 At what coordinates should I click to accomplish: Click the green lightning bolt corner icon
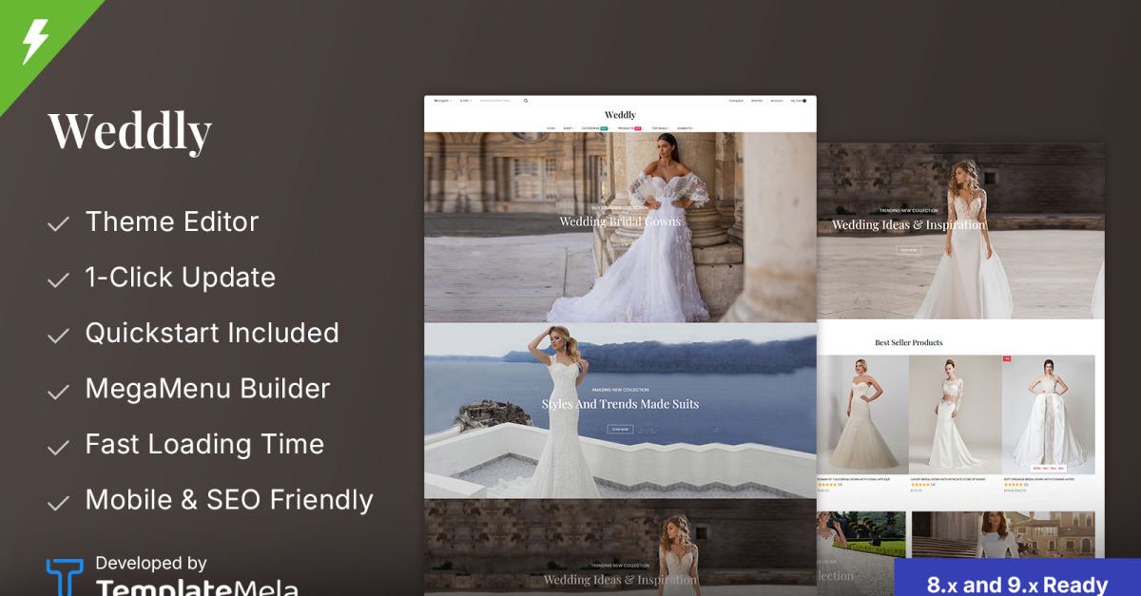point(33,41)
